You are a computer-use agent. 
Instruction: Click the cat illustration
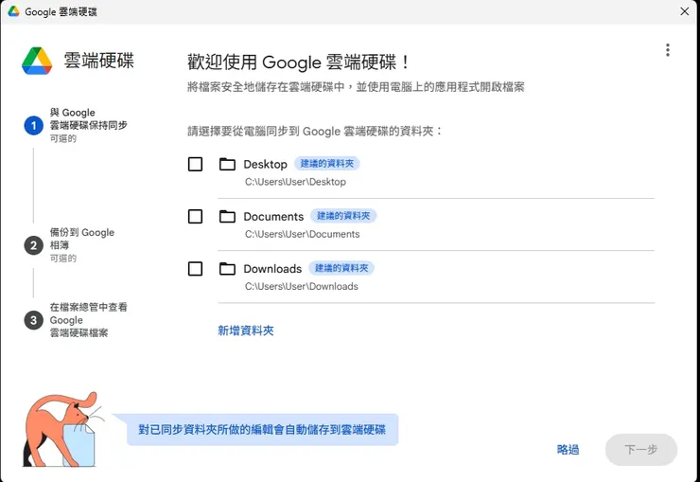pos(62,430)
